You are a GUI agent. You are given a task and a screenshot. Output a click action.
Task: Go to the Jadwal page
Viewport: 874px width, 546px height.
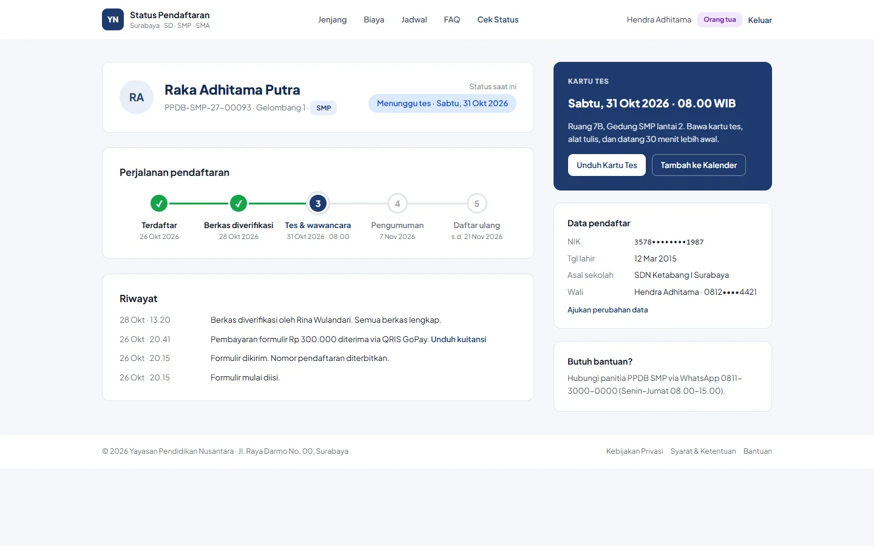tap(415, 20)
